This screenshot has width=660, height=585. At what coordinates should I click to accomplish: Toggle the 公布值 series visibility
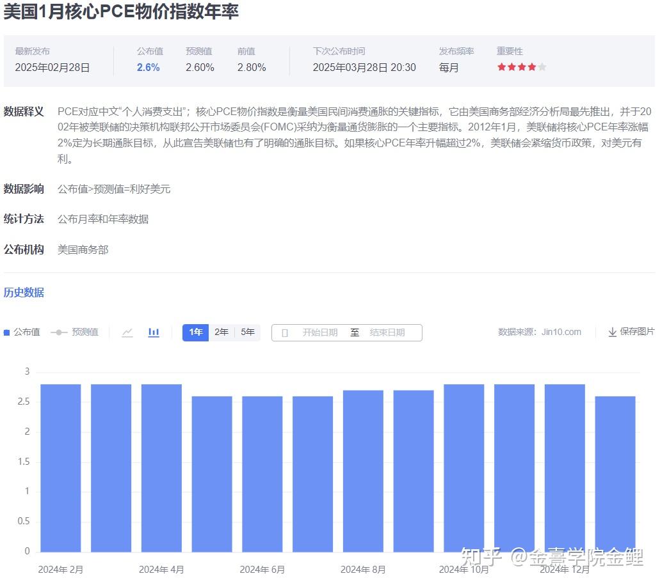[26, 332]
